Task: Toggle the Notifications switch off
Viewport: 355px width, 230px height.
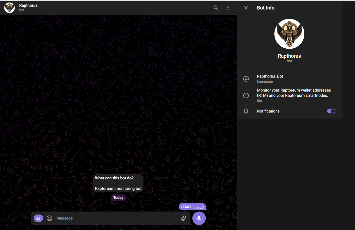Action: pos(331,111)
